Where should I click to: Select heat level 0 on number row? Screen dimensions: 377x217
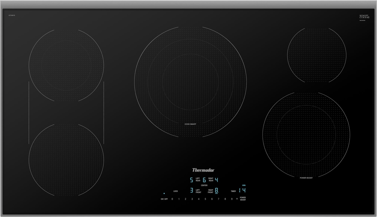pyautogui.click(x=172, y=199)
